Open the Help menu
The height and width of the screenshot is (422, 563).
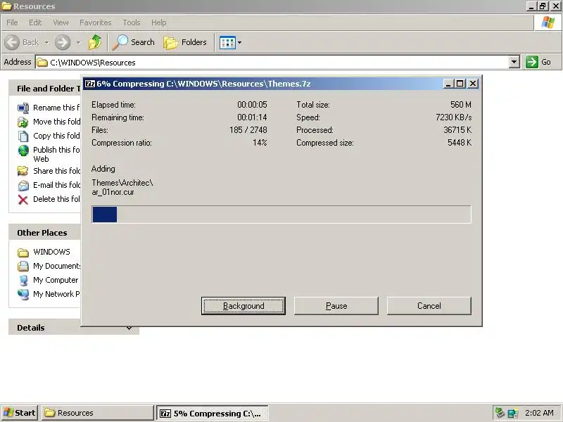point(158,23)
